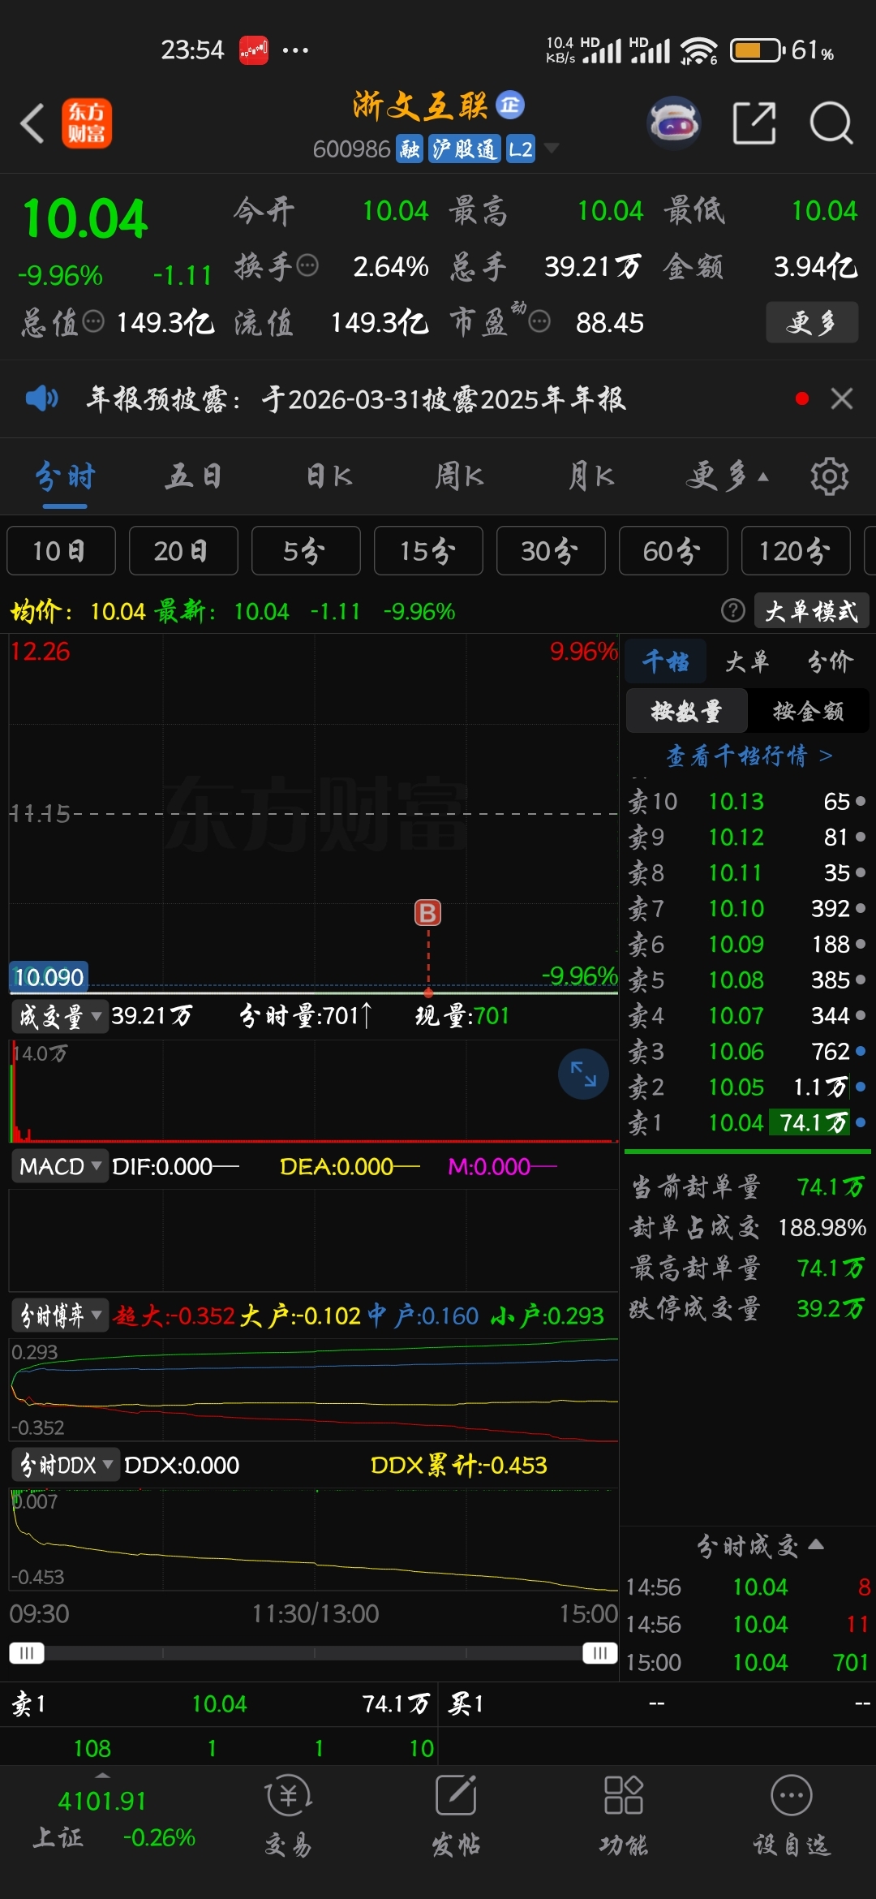Open the 东方财富 orange logo icon
The height and width of the screenshot is (1899, 876).
[x=87, y=123]
